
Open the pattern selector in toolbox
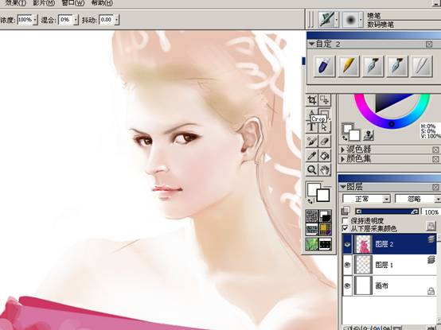tap(312, 230)
